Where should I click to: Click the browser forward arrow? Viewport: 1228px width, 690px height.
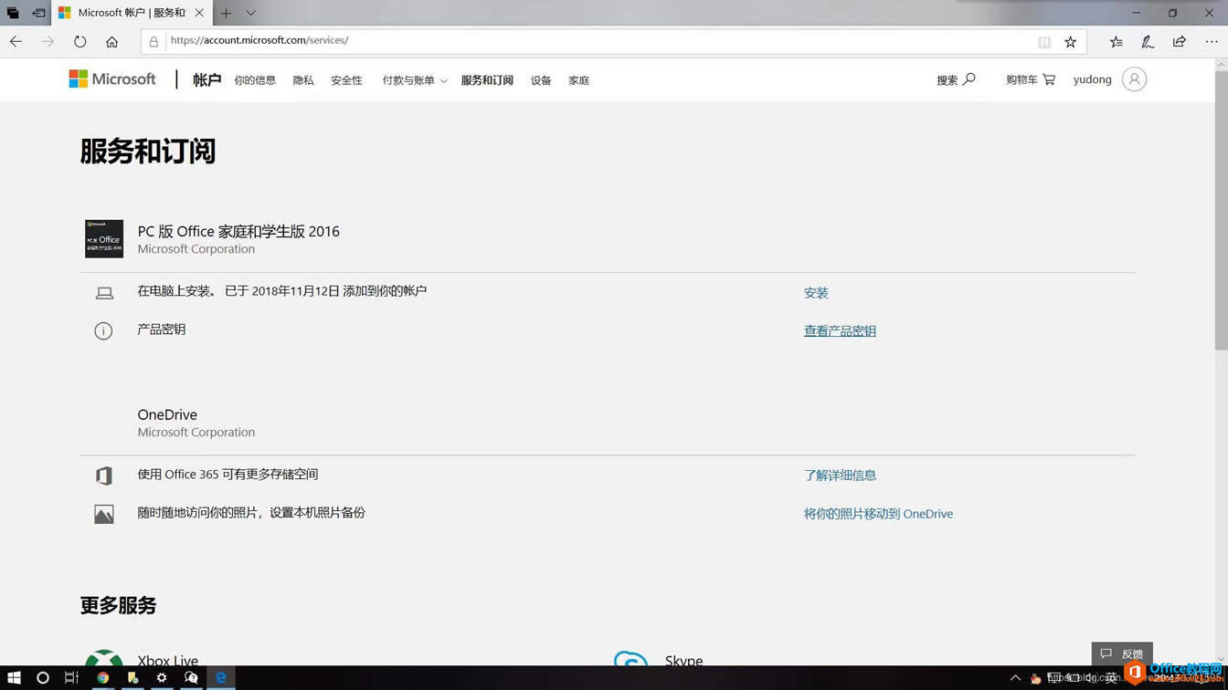click(48, 41)
